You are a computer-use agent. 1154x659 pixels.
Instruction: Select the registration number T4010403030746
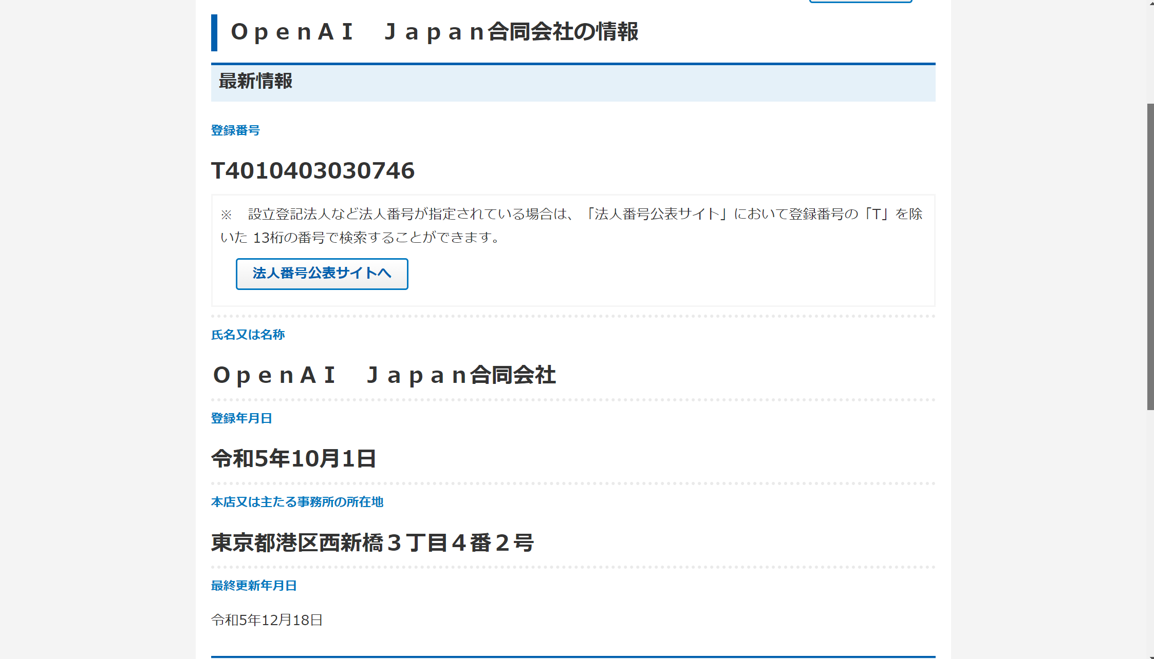tap(313, 171)
